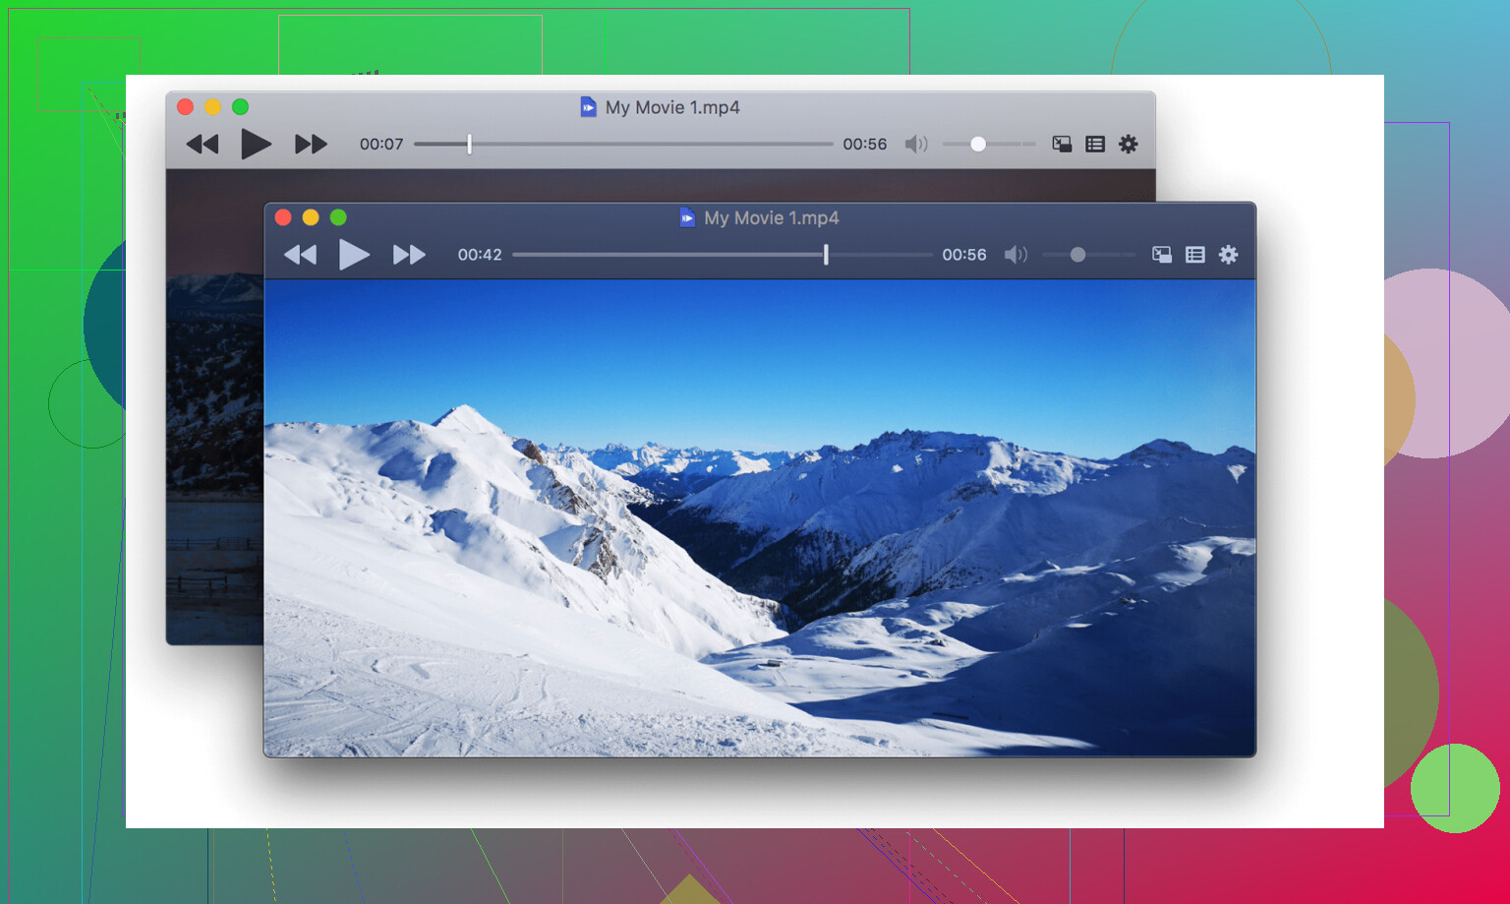Click the 00:42 elapsed time in front window
Viewport: 1510px width, 904px height.
[x=480, y=255]
